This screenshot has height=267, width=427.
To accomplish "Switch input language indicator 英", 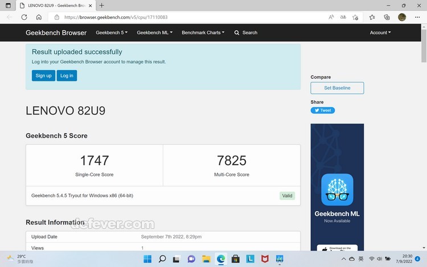I will coord(361,259).
